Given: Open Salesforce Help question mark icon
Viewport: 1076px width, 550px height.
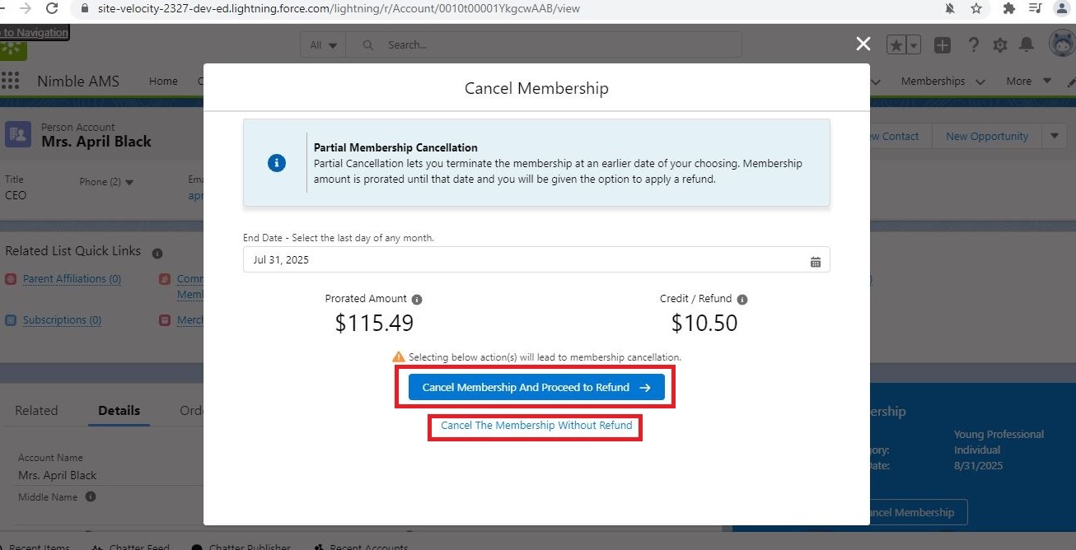Looking at the screenshot, I should pyautogui.click(x=973, y=45).
